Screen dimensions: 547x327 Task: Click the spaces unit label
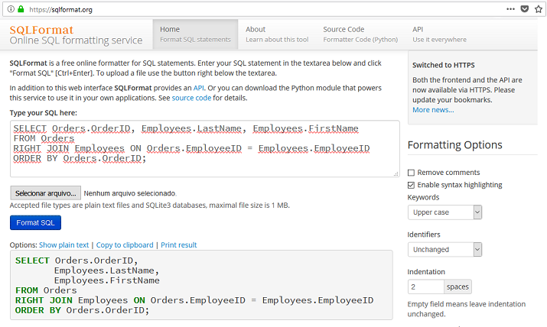point(457,287)
